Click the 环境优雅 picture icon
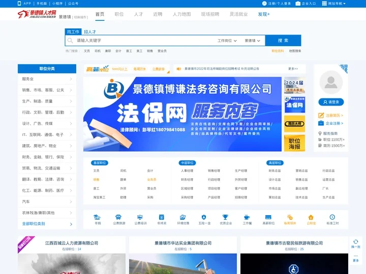 [182, 217]
